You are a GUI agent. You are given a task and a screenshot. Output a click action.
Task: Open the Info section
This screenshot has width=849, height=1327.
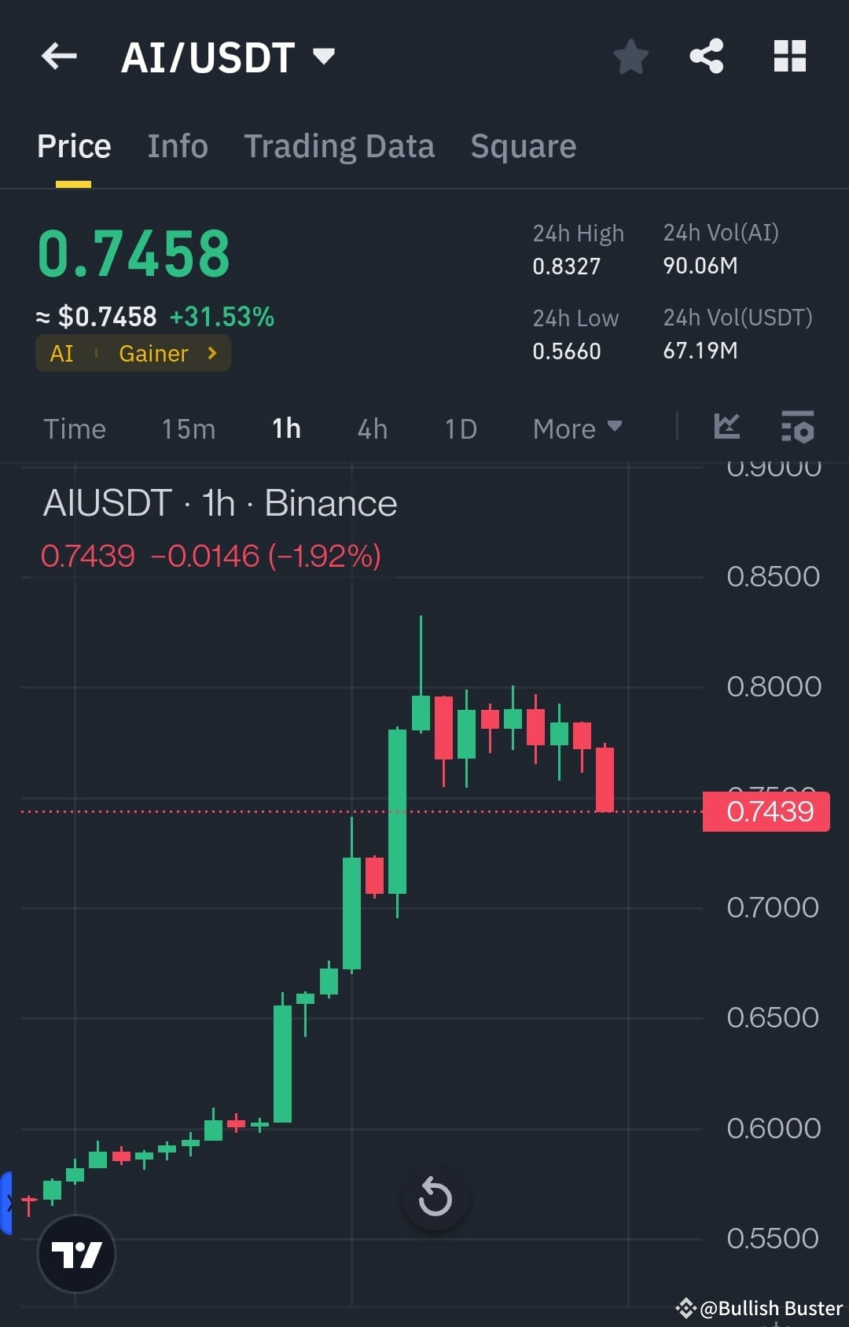[177, 146]
